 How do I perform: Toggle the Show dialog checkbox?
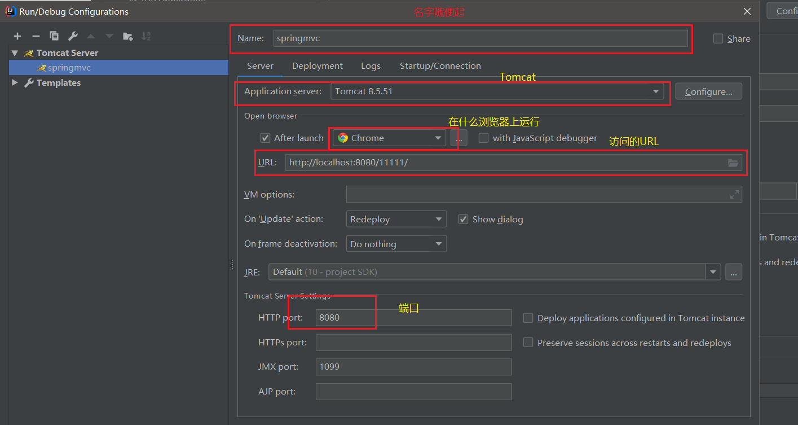pyautogui.click(x=463, y=219)
